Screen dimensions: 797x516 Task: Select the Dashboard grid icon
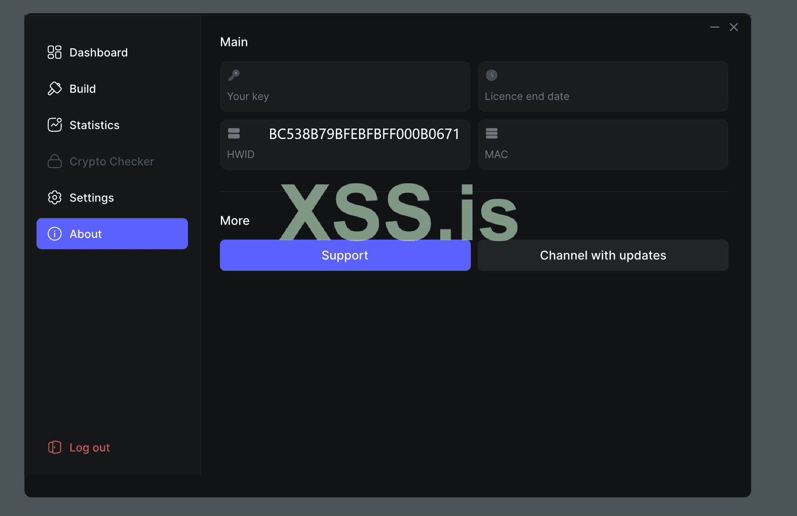(54, 52)
